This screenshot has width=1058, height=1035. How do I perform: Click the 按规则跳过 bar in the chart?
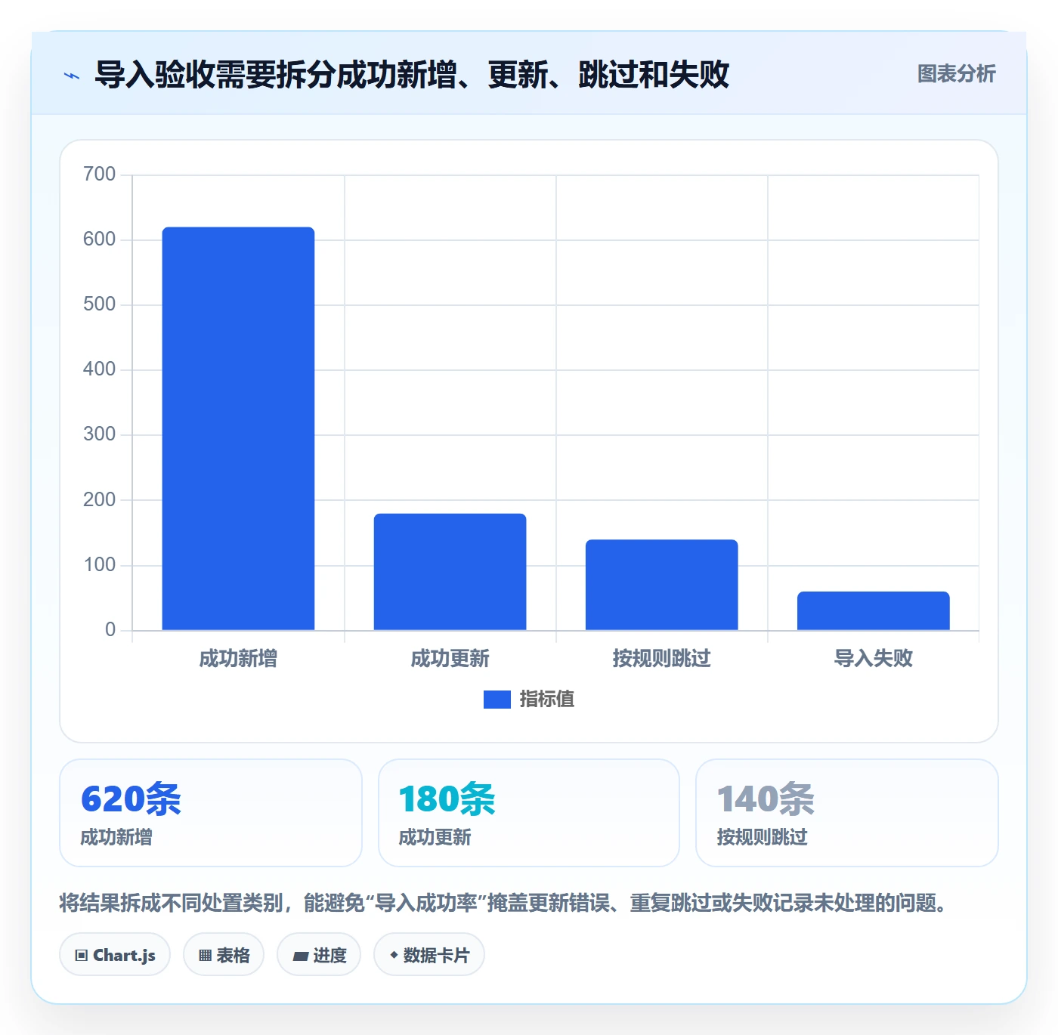(x=661, y=585)
